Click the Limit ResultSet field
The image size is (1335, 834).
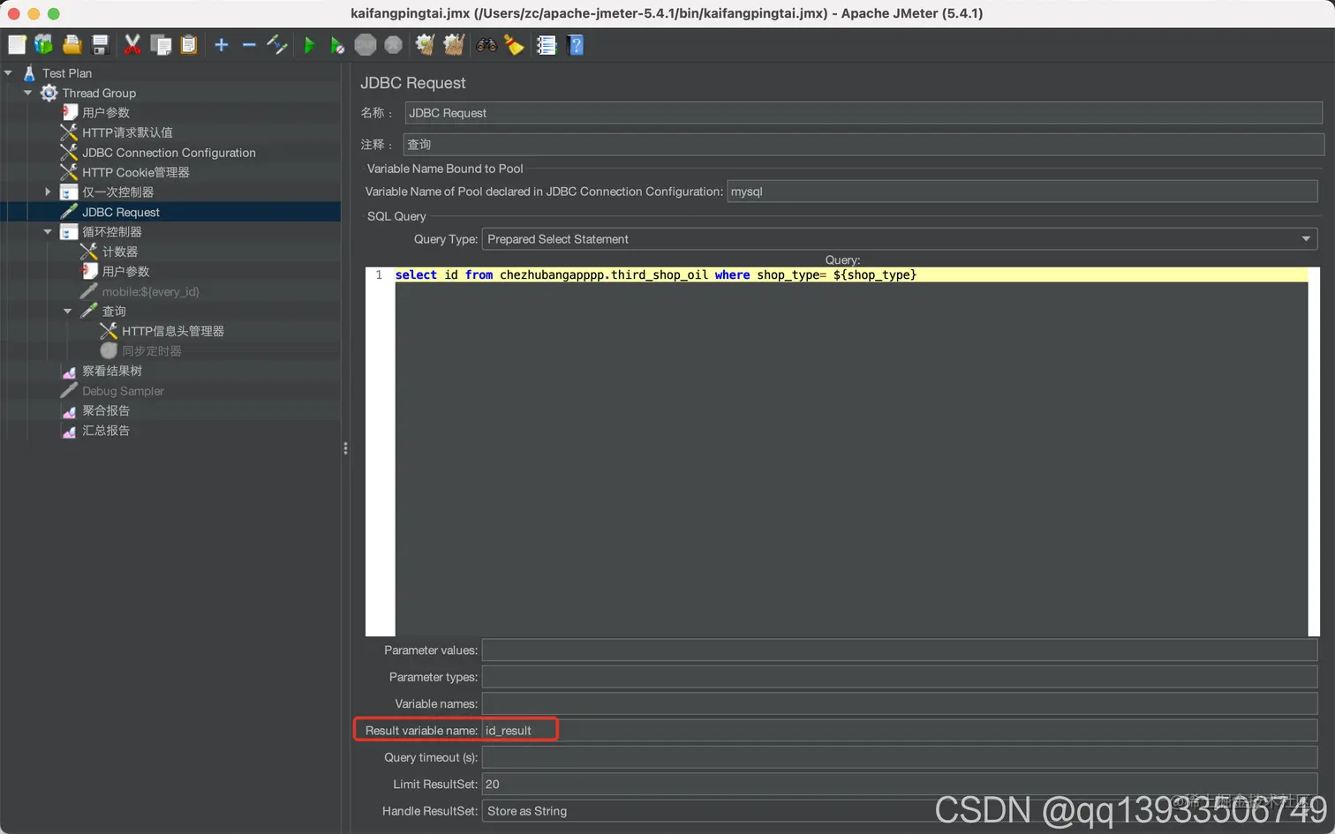900,784
